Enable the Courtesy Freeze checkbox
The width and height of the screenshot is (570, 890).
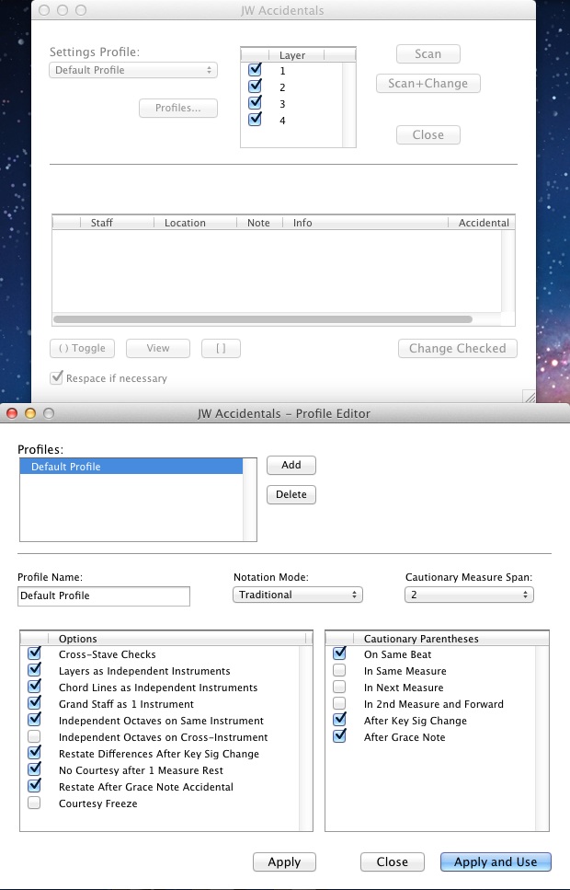[35, 803]
